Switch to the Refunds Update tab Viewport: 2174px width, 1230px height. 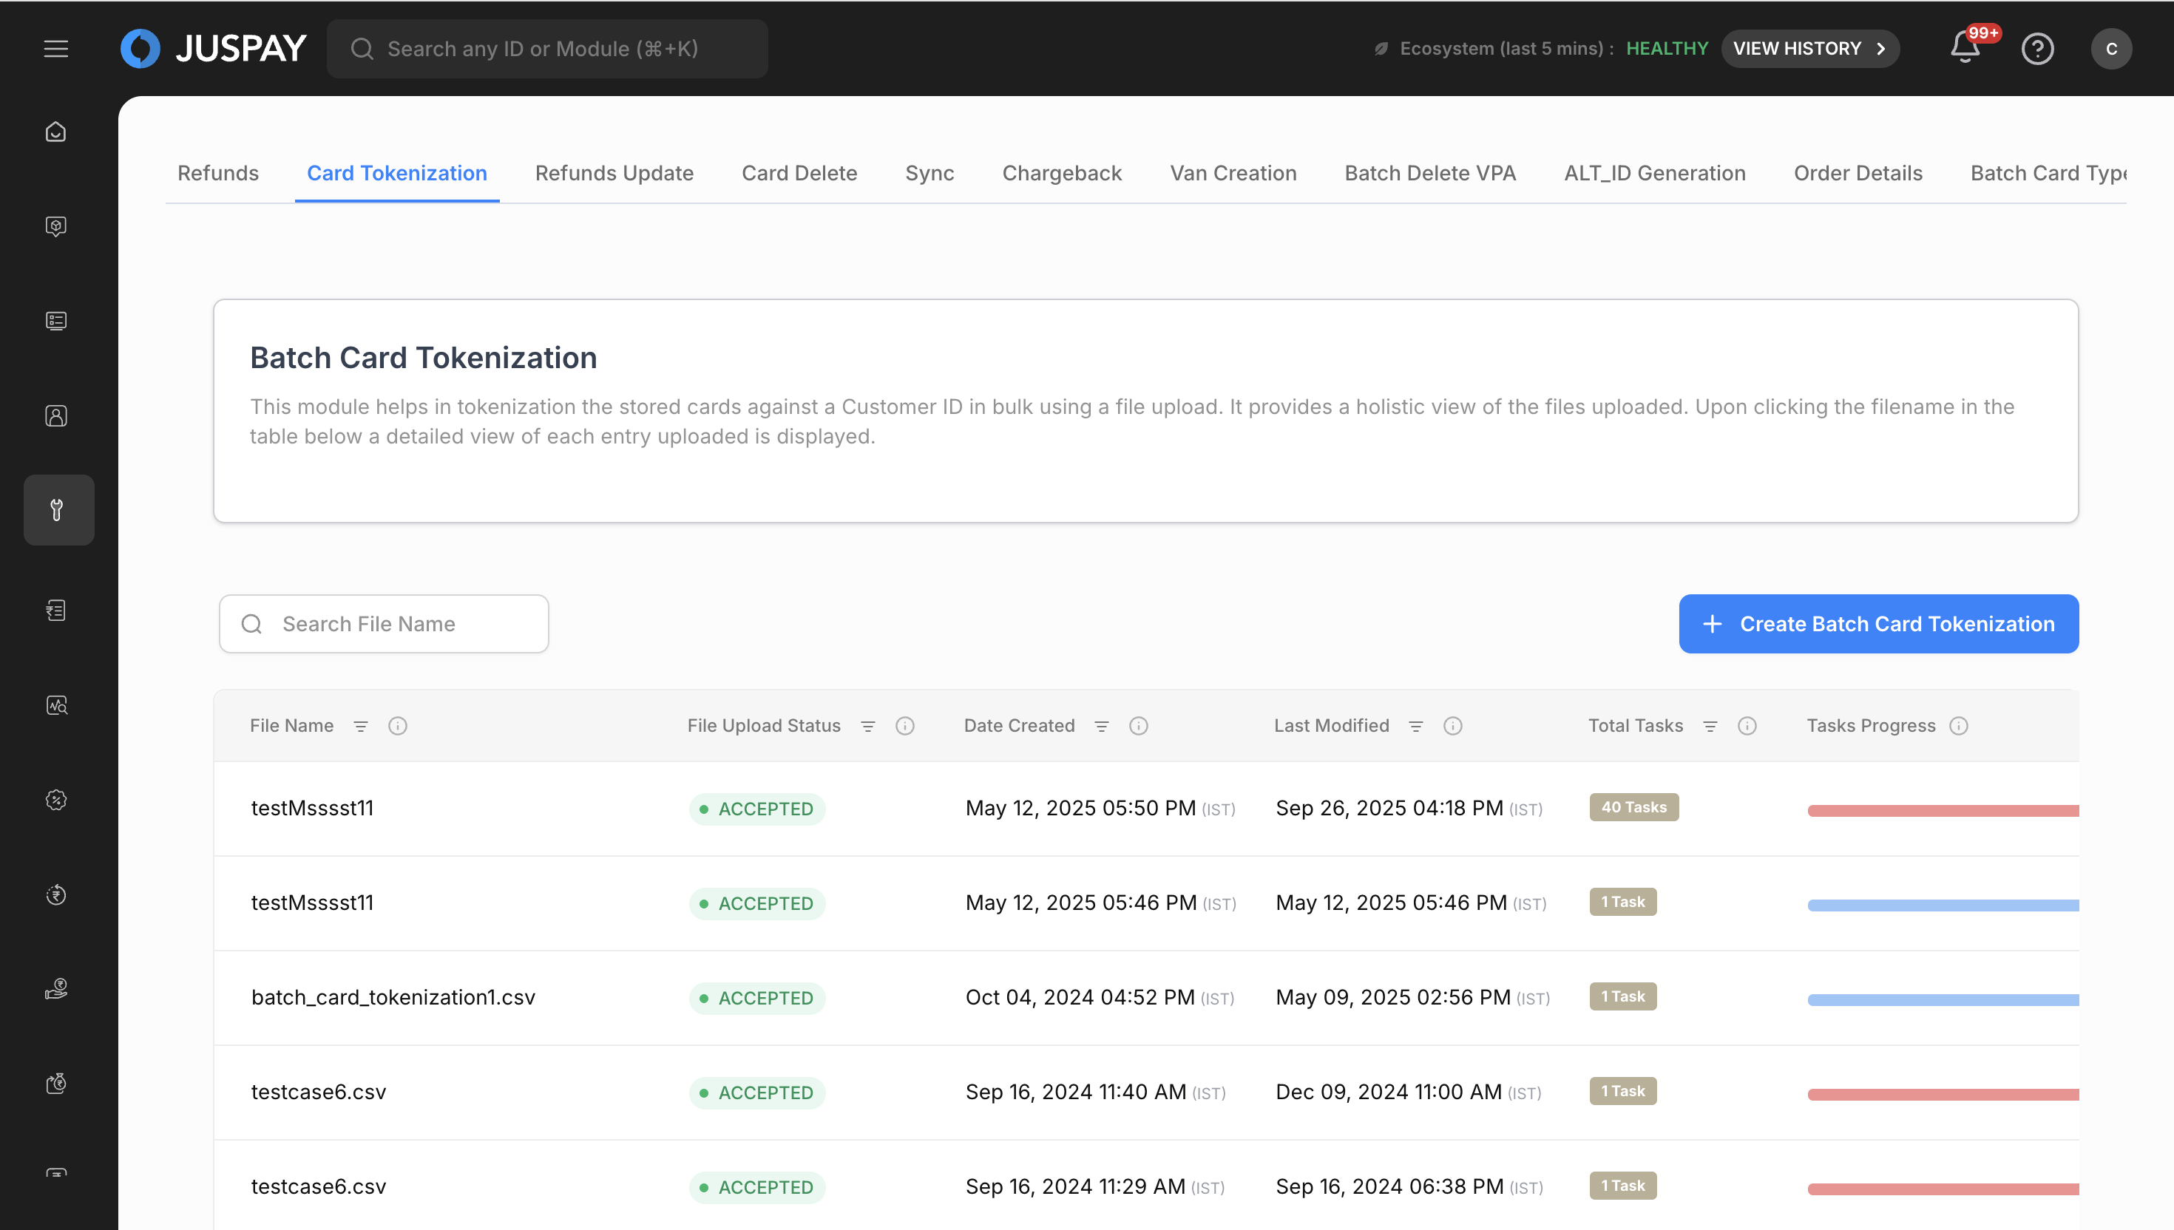click(x=614, y=173)
